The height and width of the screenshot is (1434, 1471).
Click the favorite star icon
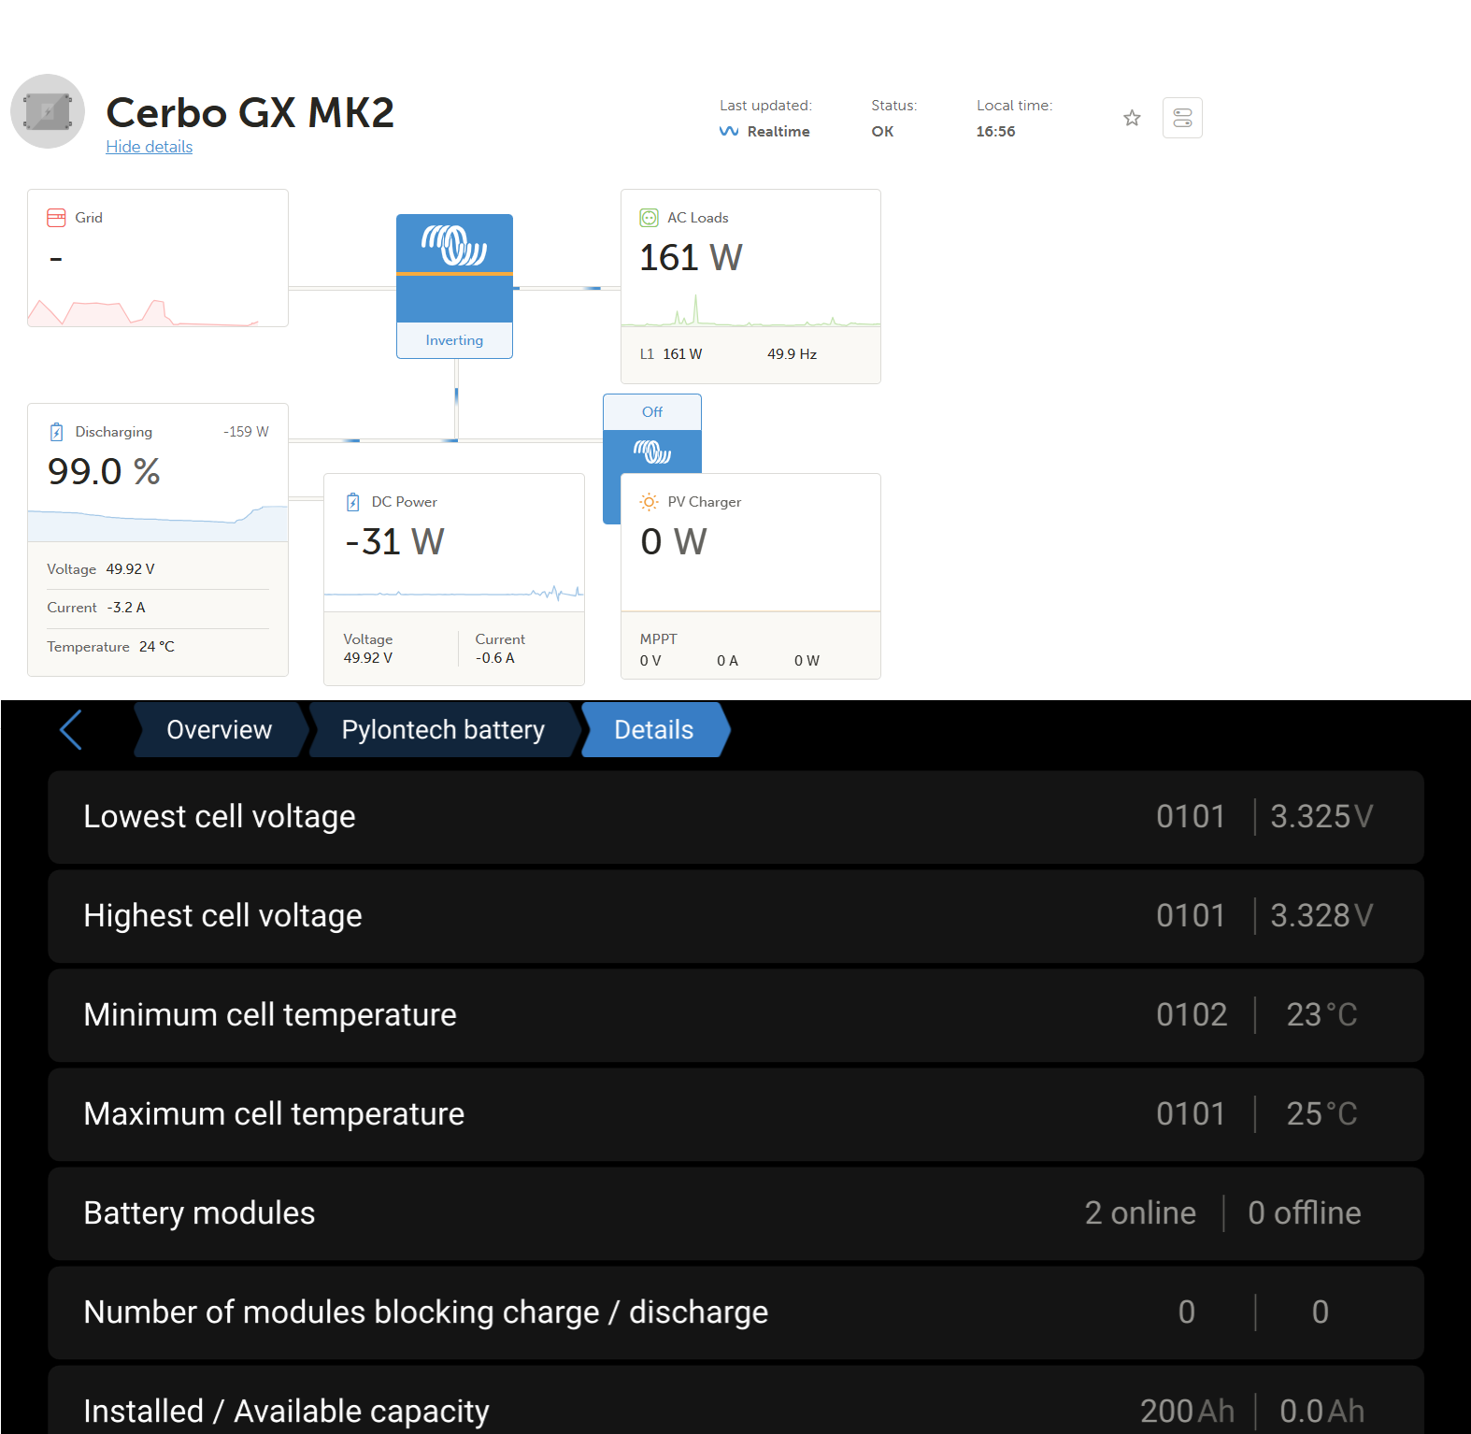(x=1132, y=118)
